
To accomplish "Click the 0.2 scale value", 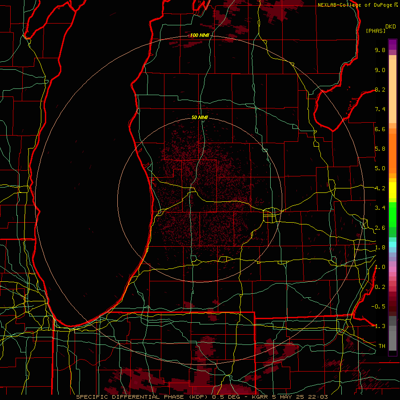I will point(380,287).
